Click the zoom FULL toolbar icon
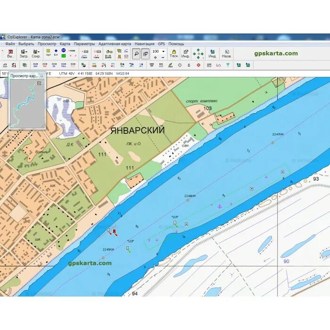 (64, 65)
